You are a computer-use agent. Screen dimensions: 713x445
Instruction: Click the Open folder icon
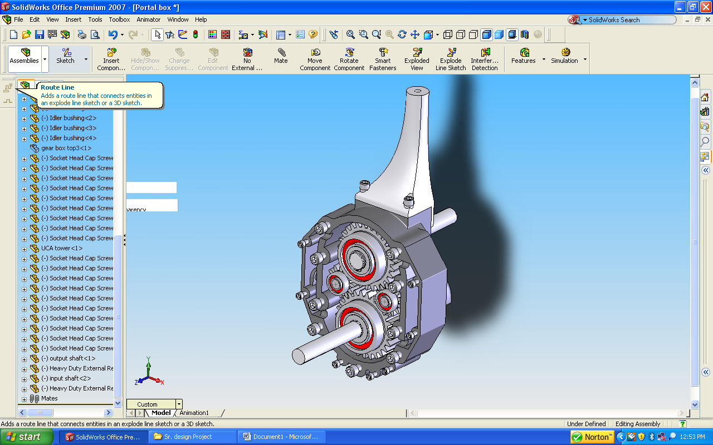pos(26,34)
